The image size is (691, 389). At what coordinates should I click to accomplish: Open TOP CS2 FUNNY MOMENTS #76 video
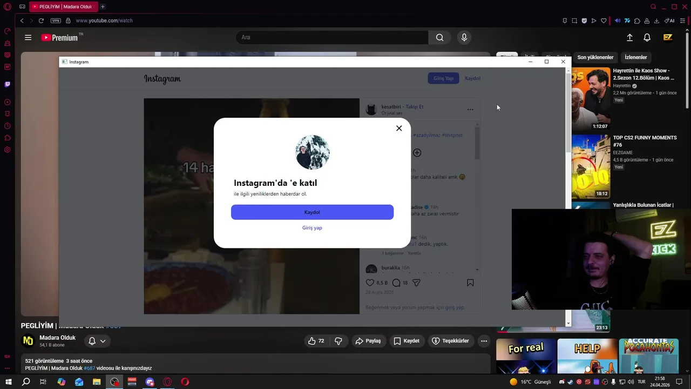[645, 141]
